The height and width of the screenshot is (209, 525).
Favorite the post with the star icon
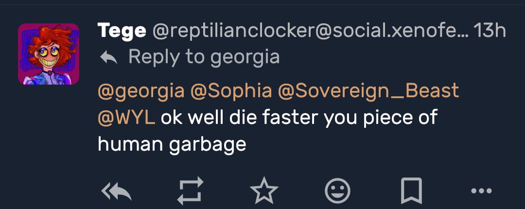click(264, 191)
